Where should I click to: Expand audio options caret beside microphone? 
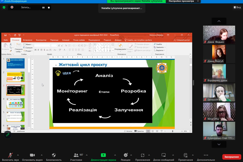18,155
